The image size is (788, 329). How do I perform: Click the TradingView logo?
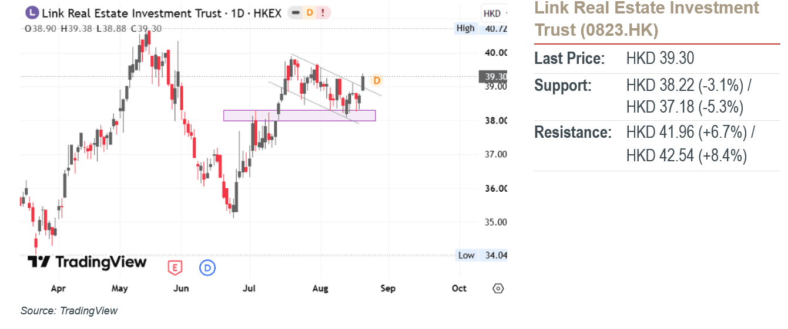point(86,262)
